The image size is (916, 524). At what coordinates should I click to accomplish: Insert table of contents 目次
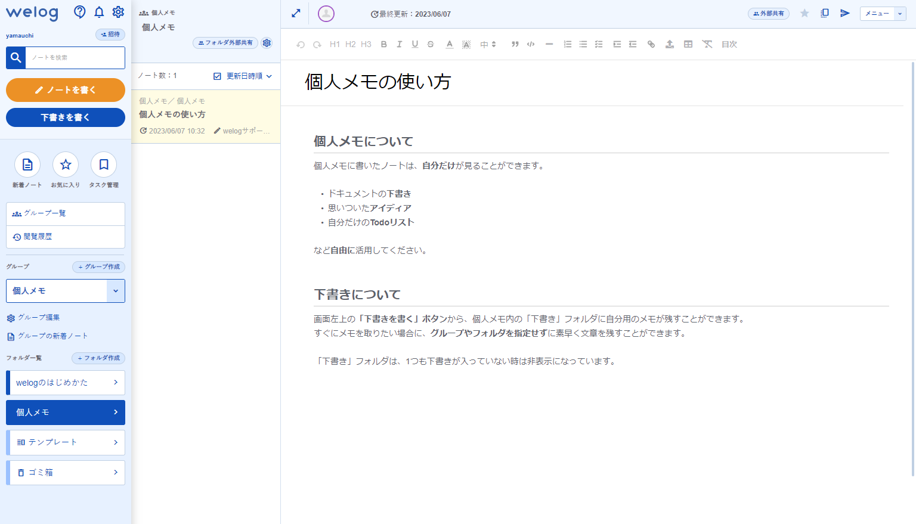(729, 44)
